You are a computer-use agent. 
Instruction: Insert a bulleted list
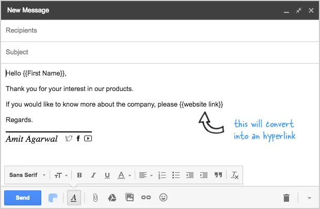coord(175,175)
